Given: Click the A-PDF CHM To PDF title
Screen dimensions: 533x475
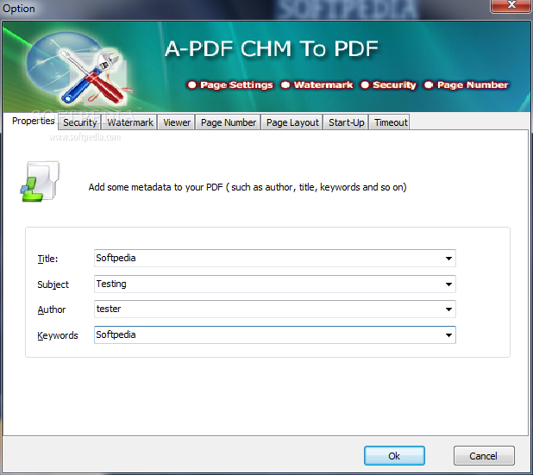Looking at the screenshot, I should point(272,48).
